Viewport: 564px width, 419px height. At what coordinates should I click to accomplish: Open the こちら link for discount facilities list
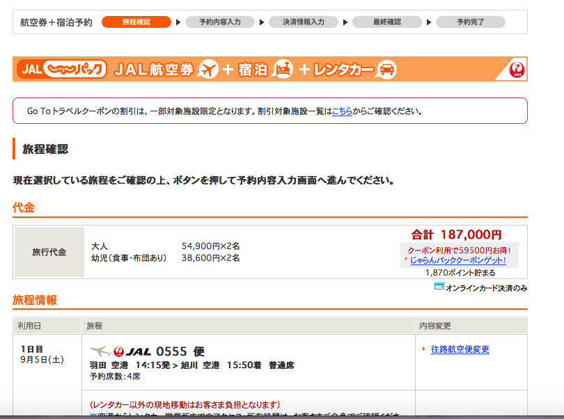click(x=342, y=111)
